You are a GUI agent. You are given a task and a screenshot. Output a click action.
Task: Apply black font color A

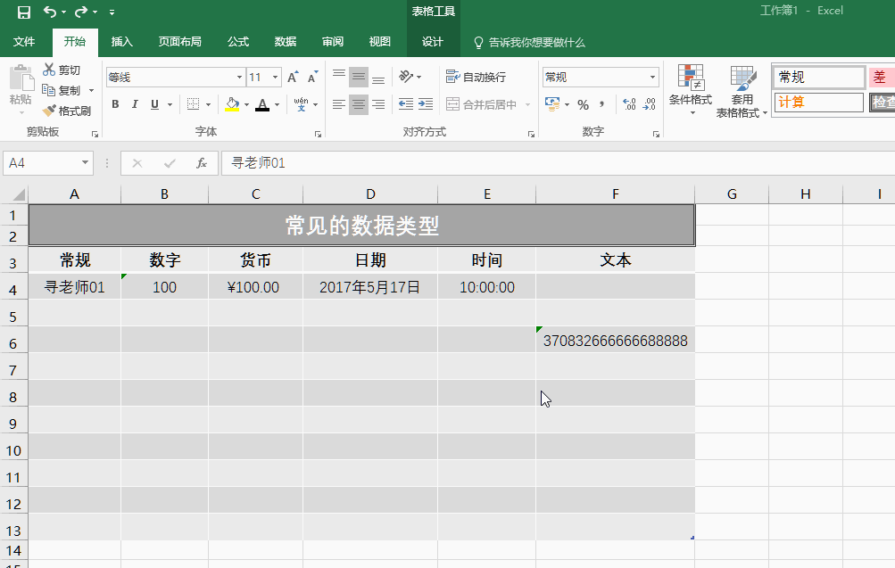point(262,104)
